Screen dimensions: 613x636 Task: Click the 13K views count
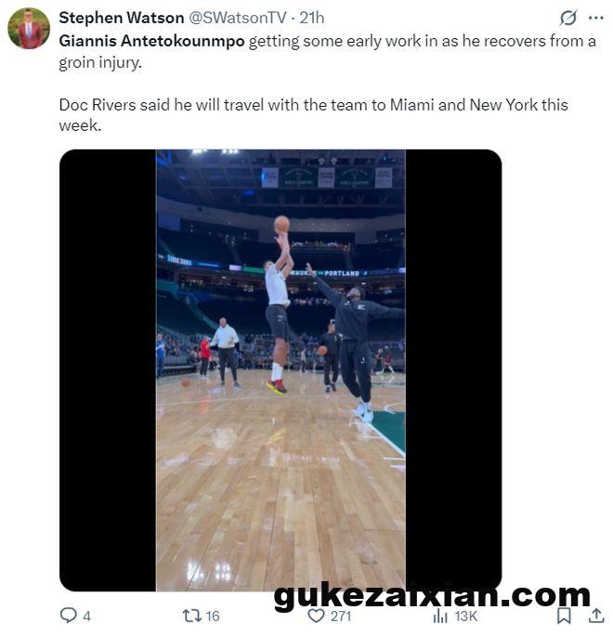(x=465, y=616)
